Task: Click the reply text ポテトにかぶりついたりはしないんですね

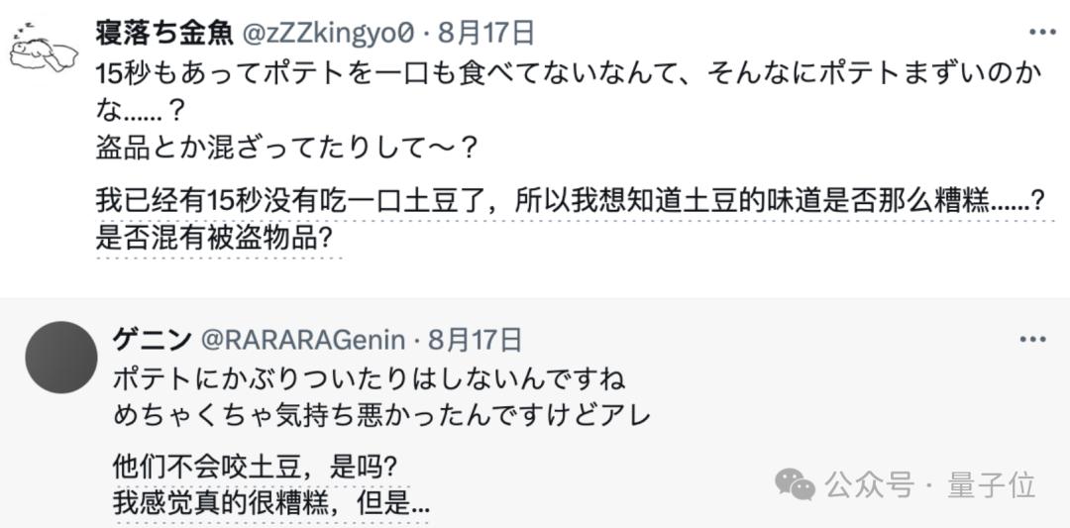Action: point(370,380)
